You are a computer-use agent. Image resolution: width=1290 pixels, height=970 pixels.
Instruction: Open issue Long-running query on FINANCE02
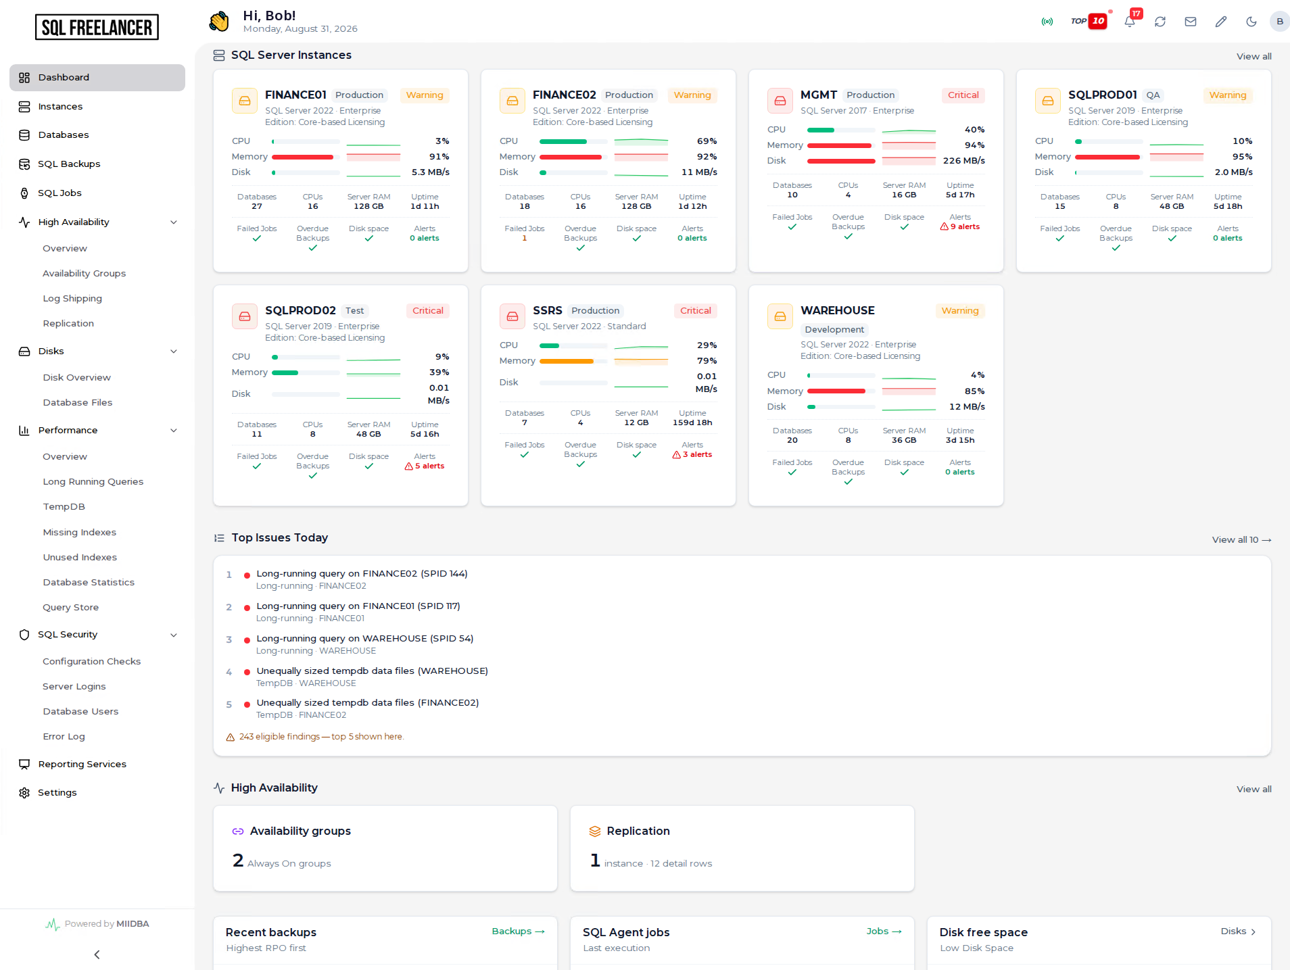pyautogui.click(x=362, y=574)
